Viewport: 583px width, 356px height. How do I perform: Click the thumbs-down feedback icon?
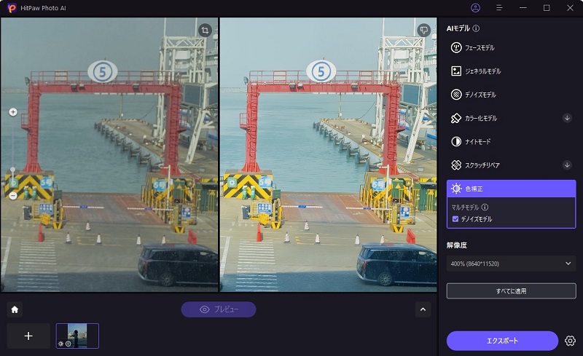click(424, 31)
